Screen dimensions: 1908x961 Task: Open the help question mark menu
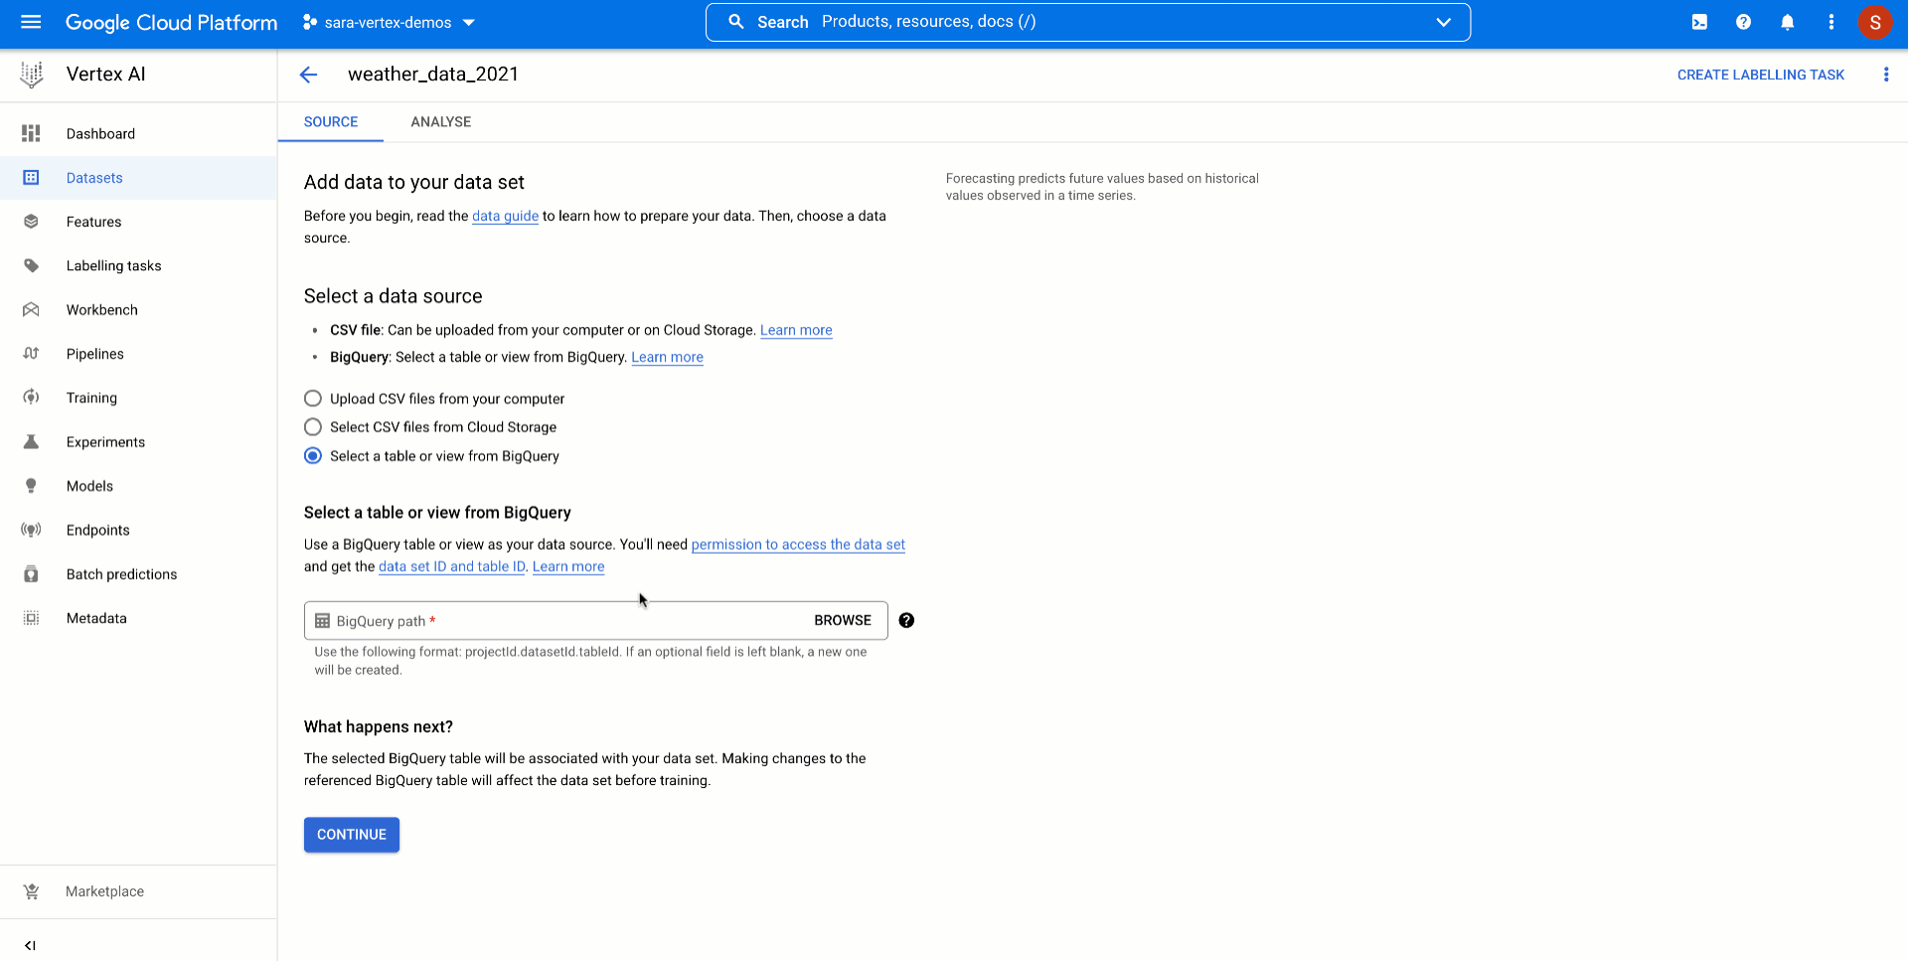tap(1743, 22)
